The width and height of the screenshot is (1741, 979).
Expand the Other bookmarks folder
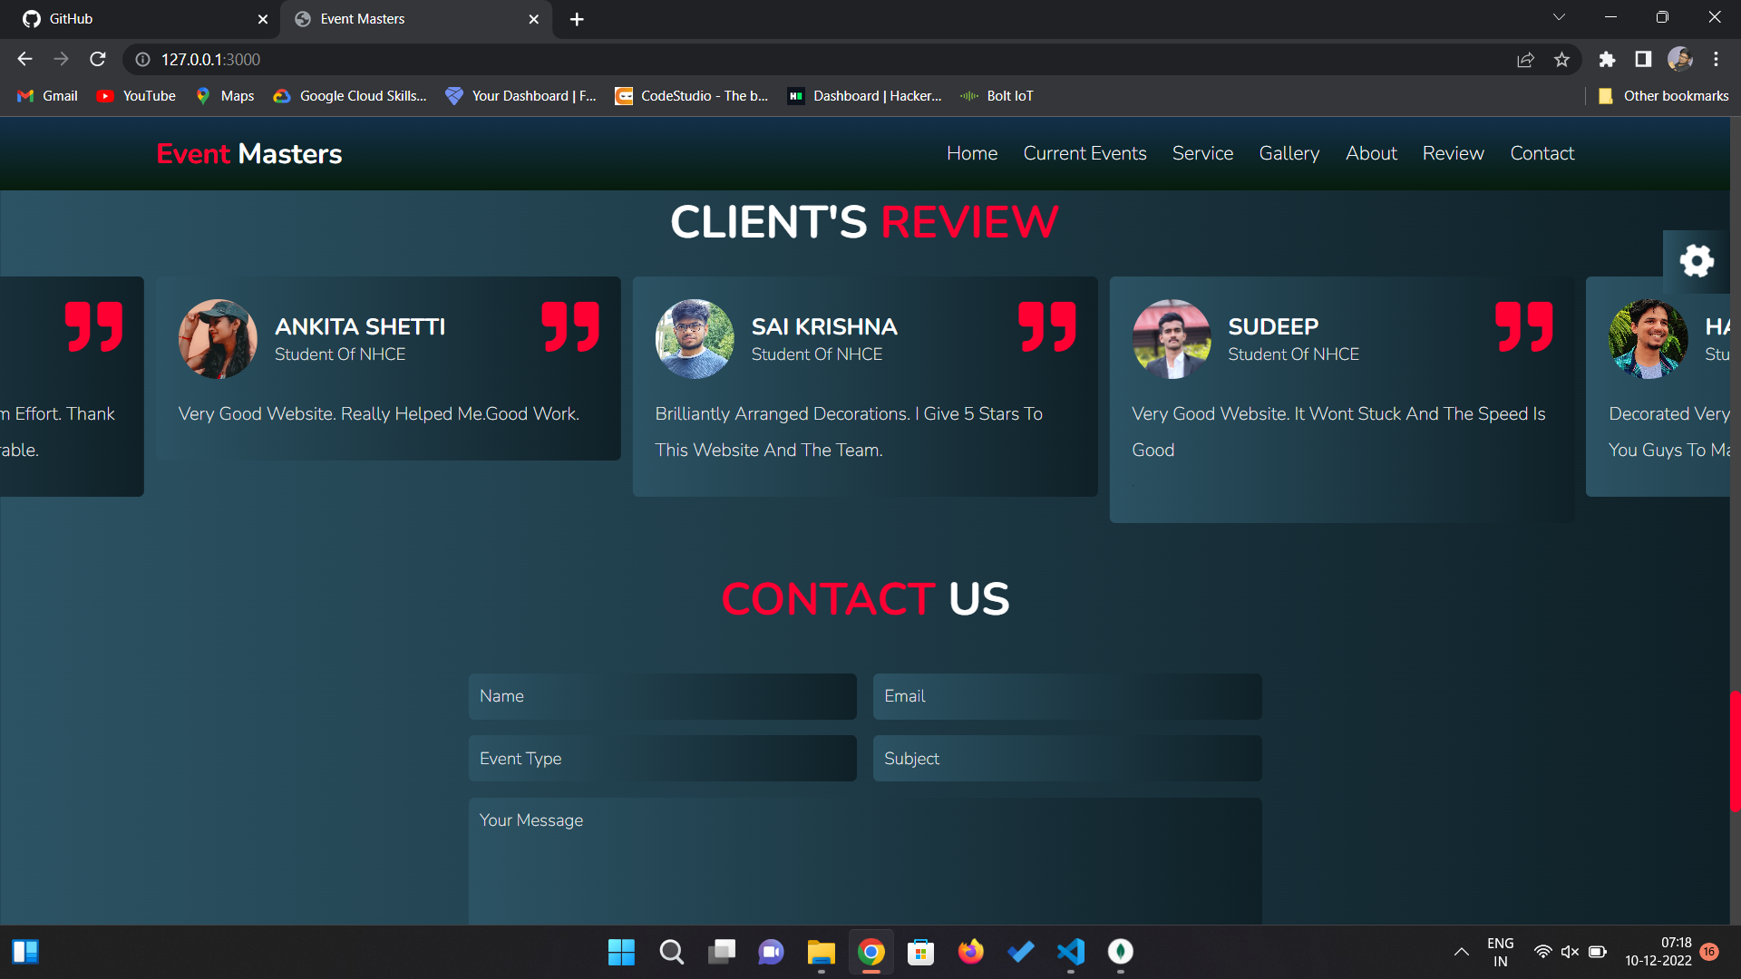click(x=1664, y=95)
